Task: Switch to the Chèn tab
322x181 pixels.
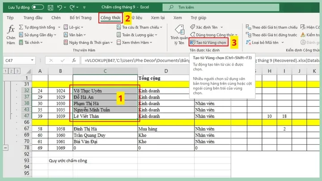Action: [x=56, y=17]
